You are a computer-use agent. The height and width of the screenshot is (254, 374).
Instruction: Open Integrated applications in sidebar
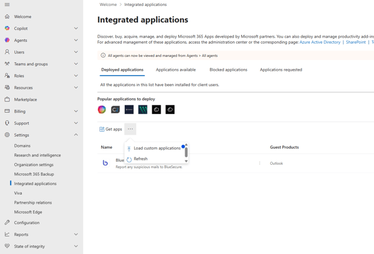(x=35, y=184)
